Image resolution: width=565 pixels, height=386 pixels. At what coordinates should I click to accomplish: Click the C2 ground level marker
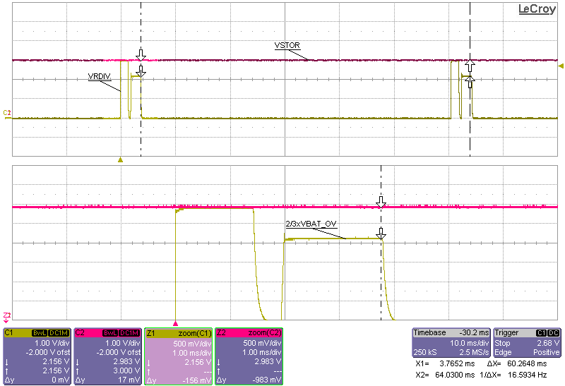click(x=7, y=114)
